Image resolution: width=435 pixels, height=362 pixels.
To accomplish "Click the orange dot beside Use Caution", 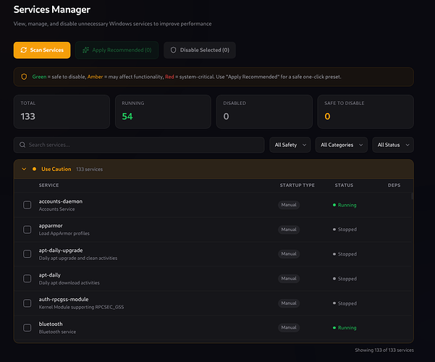I will pos(34,169).
